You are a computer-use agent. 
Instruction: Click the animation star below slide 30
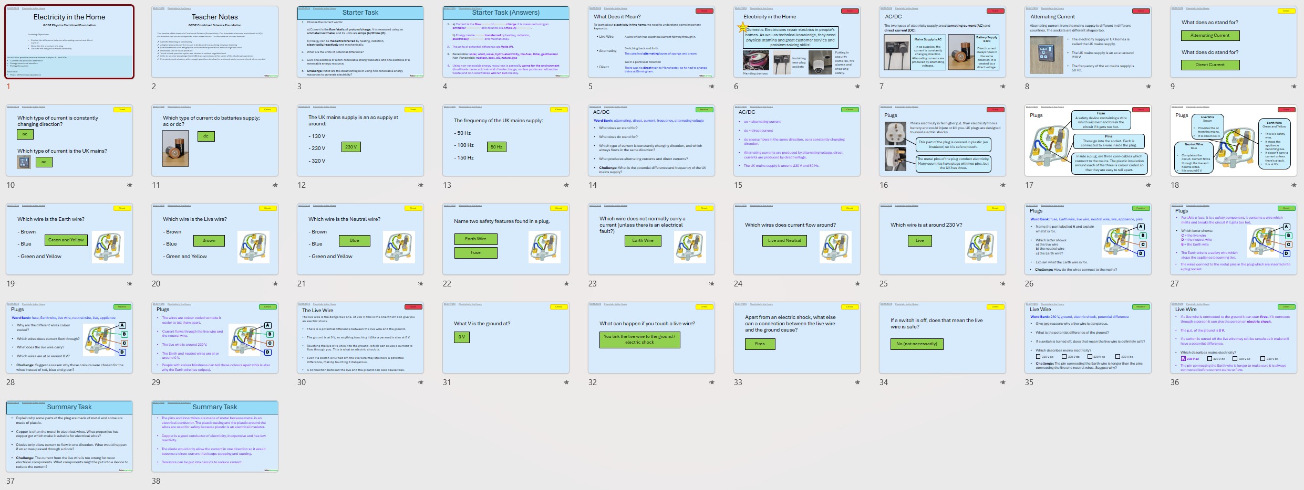click(x=420, y=382)
